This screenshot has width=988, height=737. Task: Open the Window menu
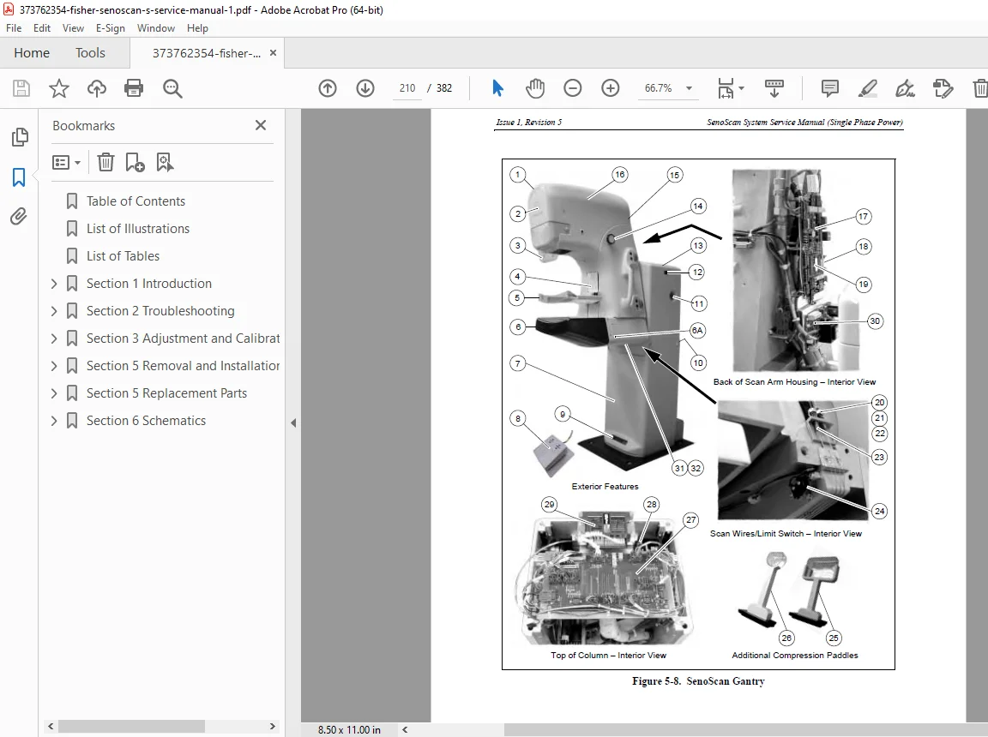[155, 28]
